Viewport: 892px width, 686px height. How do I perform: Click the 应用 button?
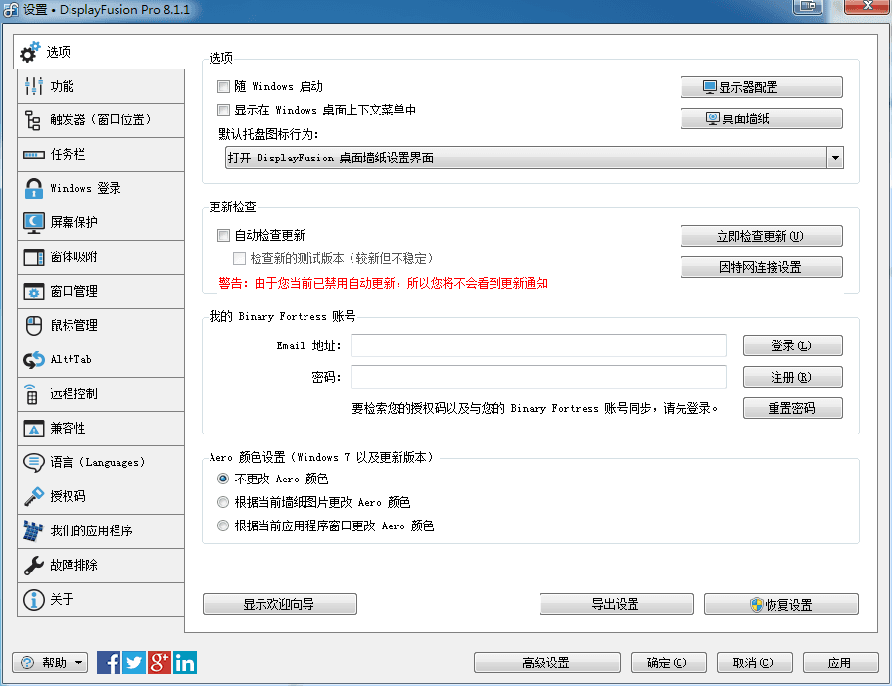tap(840, 663)
